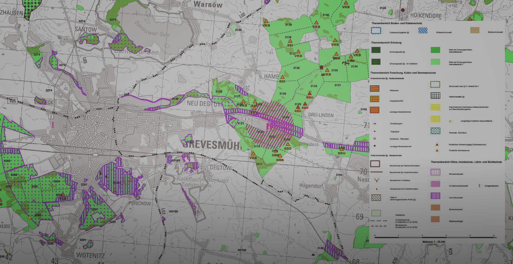Pick the Erholungswald im Verfahren i.V. swatch

point(376,62)
